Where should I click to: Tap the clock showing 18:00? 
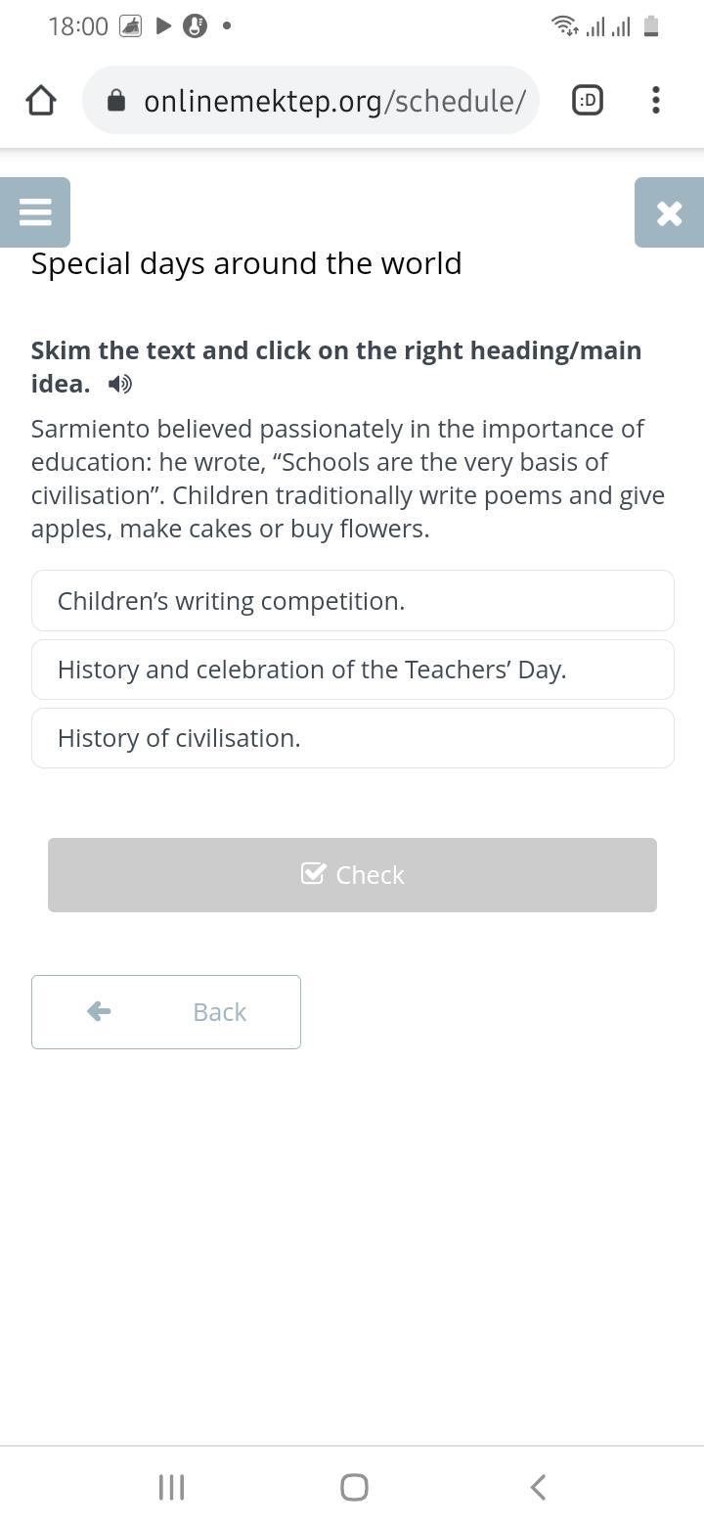[x=78, y=26]
